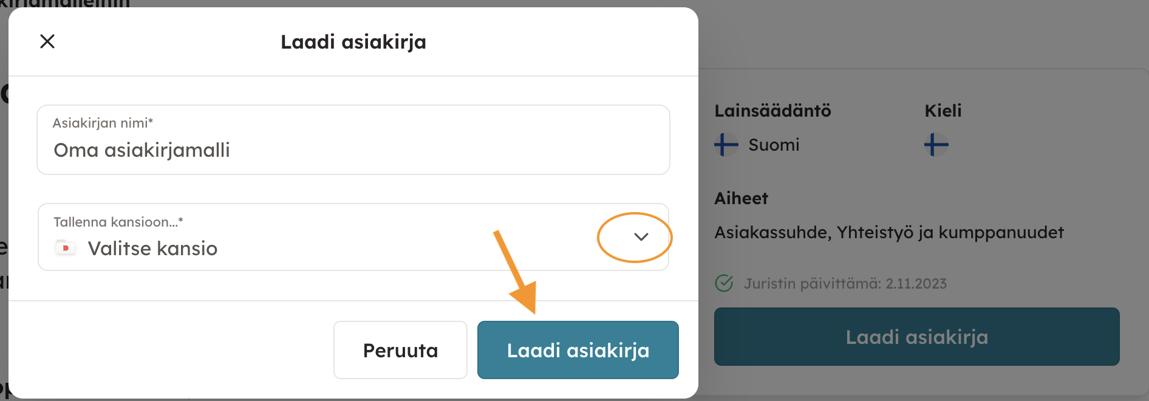Click the Asiakirjan nimi field label

(x=103, y=123)
